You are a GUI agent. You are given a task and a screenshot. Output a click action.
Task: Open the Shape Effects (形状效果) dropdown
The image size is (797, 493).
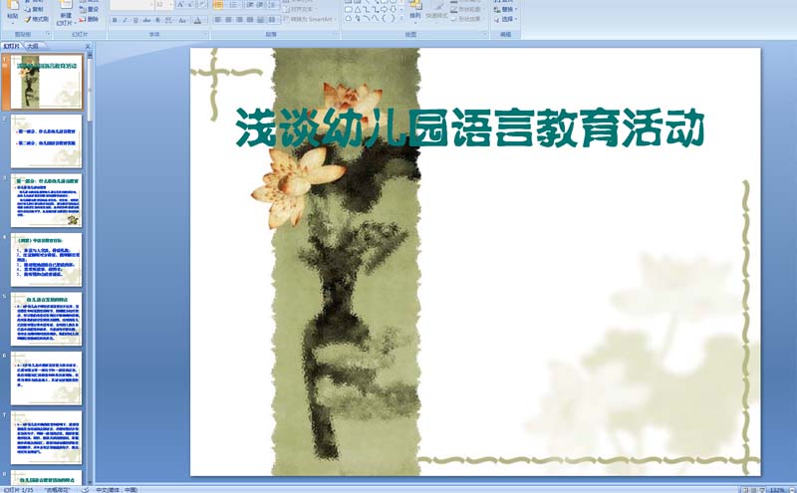point(467,19)
